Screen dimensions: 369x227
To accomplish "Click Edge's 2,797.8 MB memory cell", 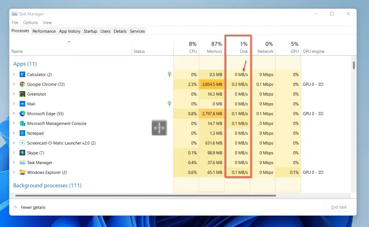I will click(x=212, y=114).
